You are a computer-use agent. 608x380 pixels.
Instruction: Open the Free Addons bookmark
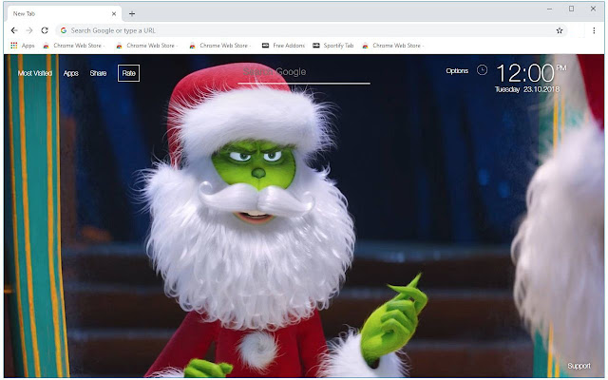(x=283, y=46)
